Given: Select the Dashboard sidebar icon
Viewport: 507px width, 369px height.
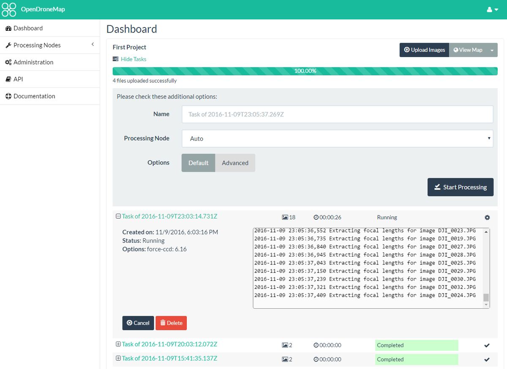Looking at the screenshot, I should tap(9, 28).
